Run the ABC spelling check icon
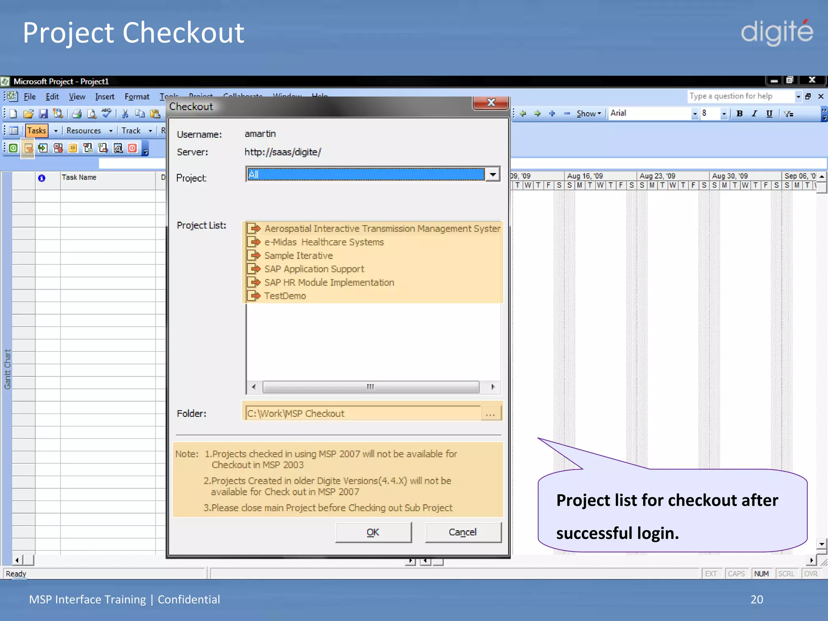828x621 pixels. [106, 113]
